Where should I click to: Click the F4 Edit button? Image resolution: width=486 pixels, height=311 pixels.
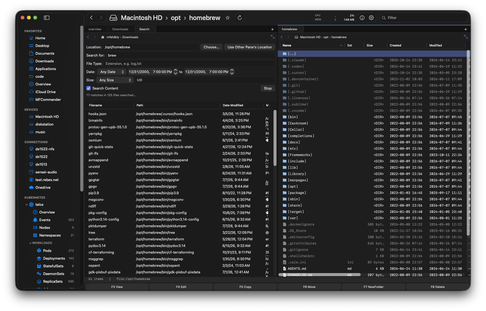tap(181, 287)
